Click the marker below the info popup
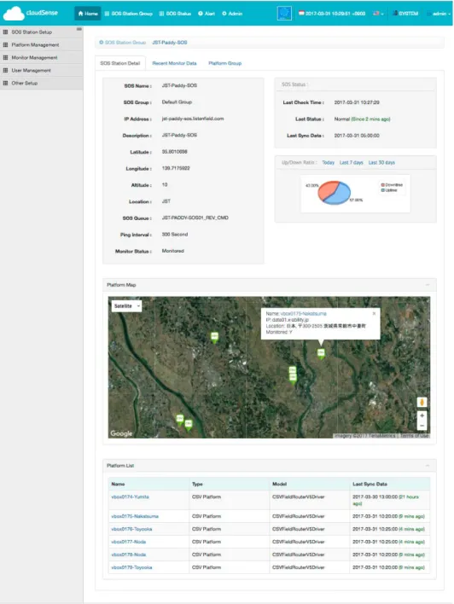Viewport: 454px width, 604px height. pos(321,353)
